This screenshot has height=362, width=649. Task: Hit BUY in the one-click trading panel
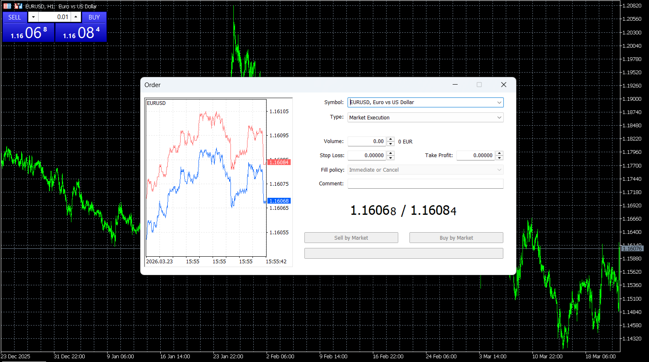point(94,17)
